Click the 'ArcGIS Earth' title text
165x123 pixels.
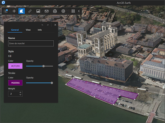point(124,3)
